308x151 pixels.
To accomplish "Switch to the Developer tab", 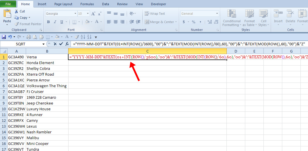I will pos(158,4).
